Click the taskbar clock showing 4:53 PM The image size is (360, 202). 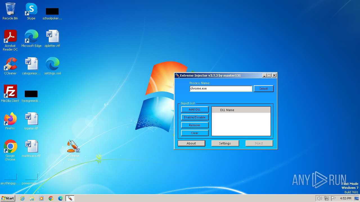[x=345, y=198]
